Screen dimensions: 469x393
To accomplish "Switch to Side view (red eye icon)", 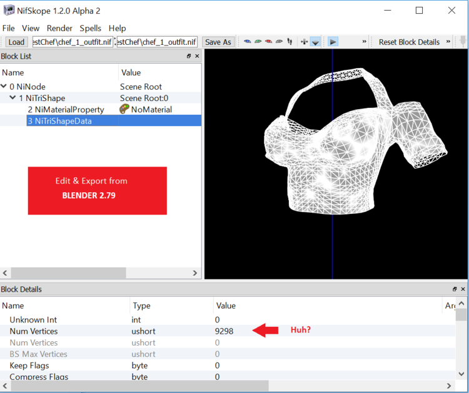I will click(x=269, y=42).
